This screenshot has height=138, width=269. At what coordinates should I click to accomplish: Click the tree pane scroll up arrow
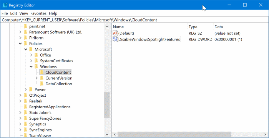point(107,26)
